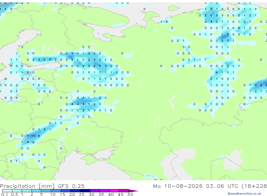This screenshot has width=267, height=196.
Task: Click the 45–50 mm legend swatch
Action: coord(124,191)
